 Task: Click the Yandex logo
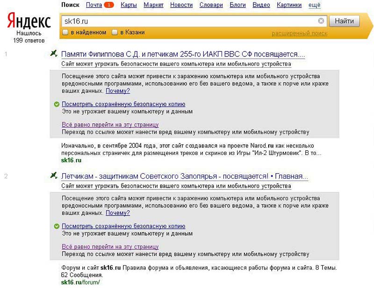pyautogui.click(x=29, y=21)
